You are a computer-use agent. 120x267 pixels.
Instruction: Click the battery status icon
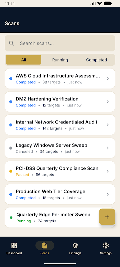pyautogui.click(x=108, y=3)
